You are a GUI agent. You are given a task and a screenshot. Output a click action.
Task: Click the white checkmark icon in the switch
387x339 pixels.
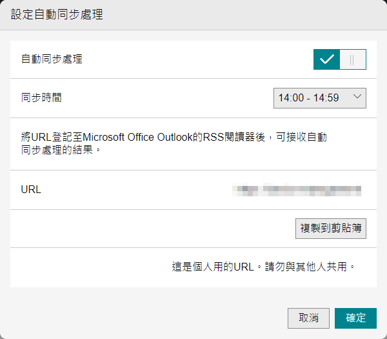pos(327,59)
